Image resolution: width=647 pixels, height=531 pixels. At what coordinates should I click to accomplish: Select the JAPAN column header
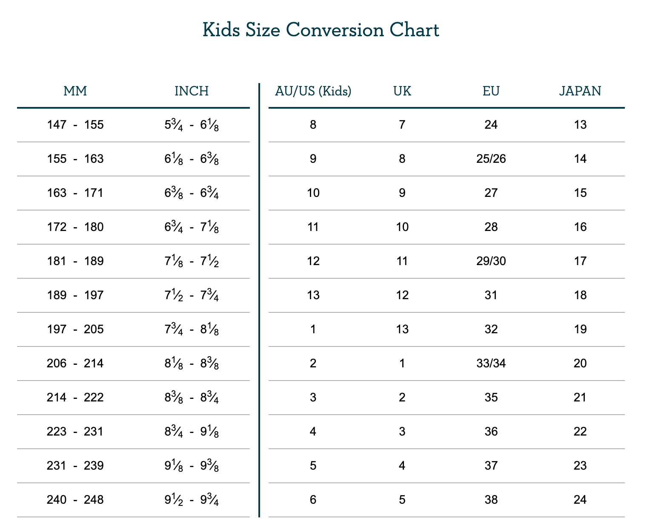pyautogui.click(x=580, y=91)
